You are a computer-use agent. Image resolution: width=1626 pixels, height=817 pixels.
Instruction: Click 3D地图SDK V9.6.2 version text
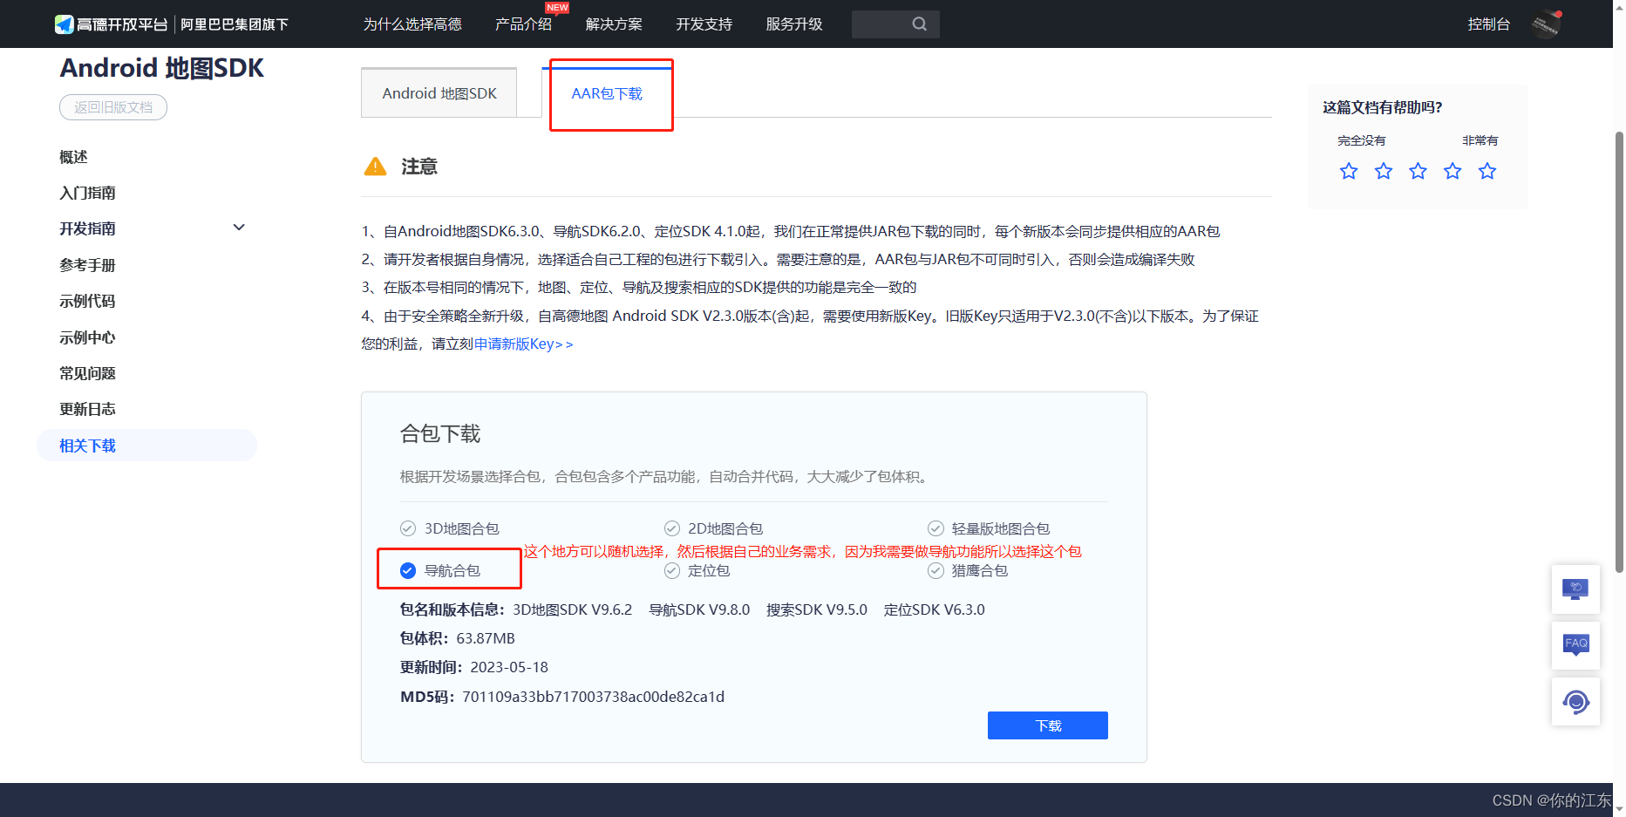click(x=573, y=609)
